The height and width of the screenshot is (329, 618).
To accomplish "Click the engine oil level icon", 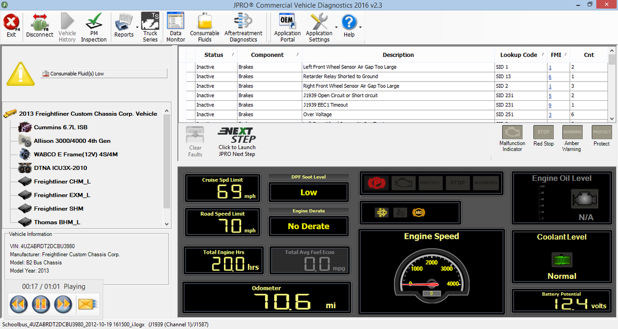I will (x=585, y=198).
